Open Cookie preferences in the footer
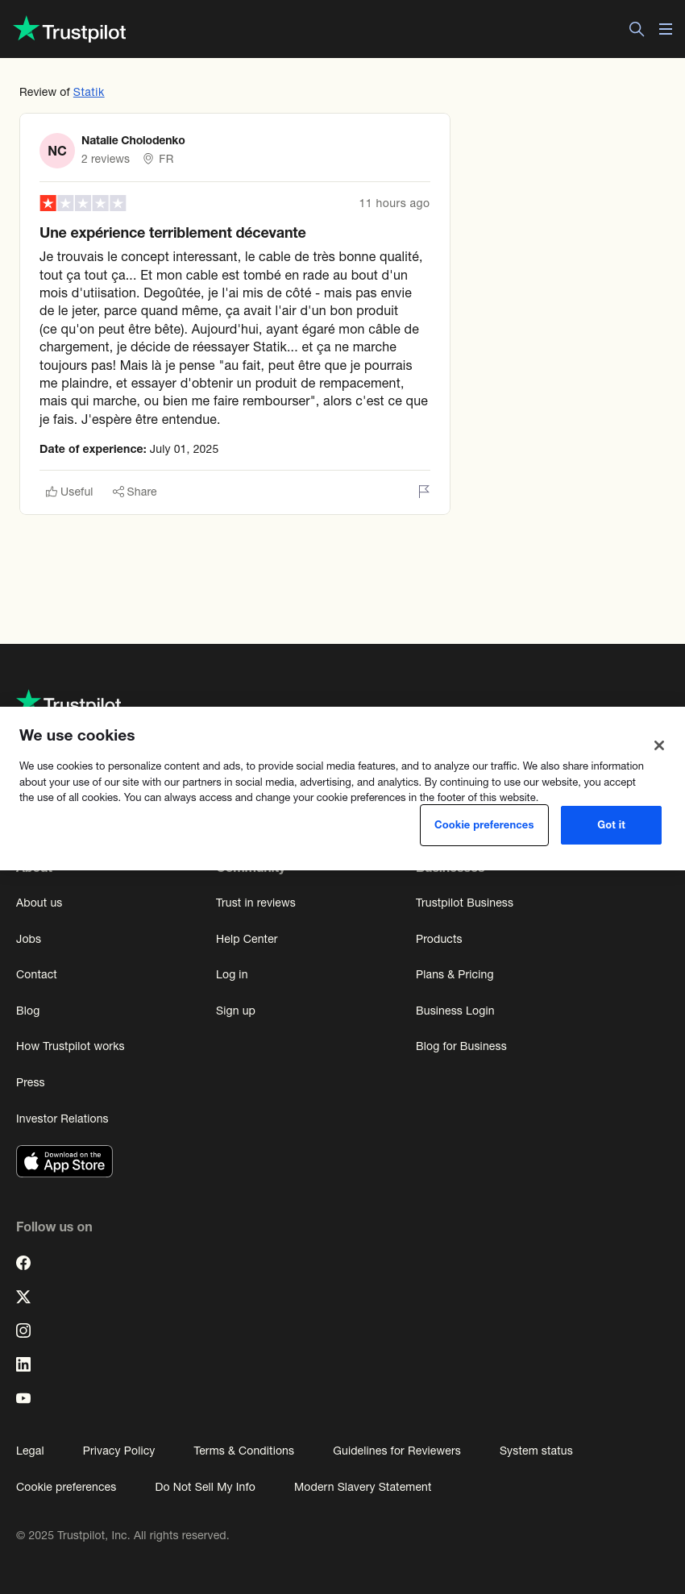The height and width of the screenshot is (1594, 685). point(66,1487)
